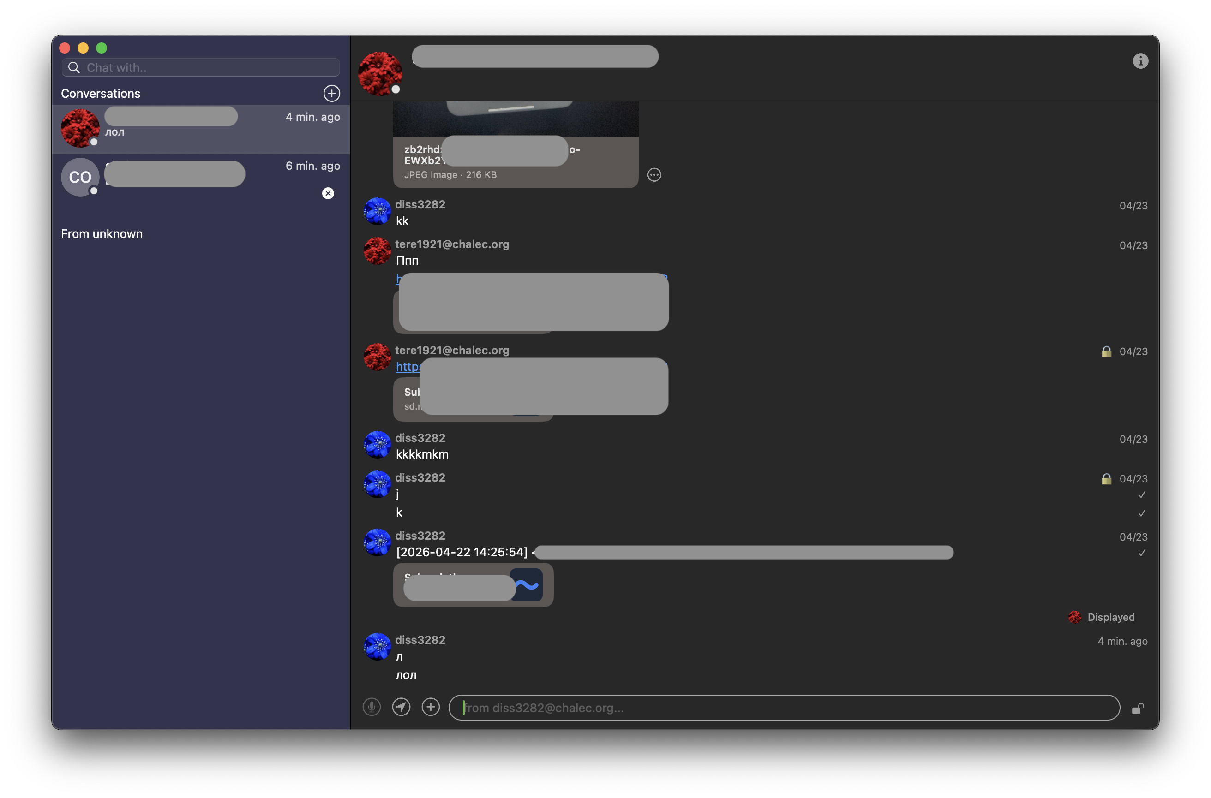Click the red avatar beside the "Ппп" message

377,250
